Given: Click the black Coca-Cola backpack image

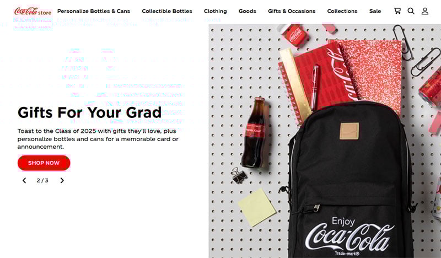Looking at the screenshot, I should coord(350,180).
